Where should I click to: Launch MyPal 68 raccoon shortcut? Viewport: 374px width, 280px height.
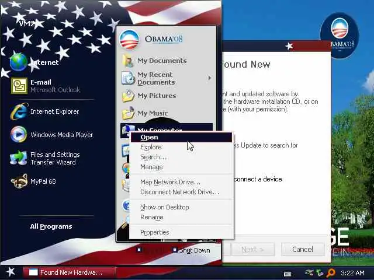33,181
